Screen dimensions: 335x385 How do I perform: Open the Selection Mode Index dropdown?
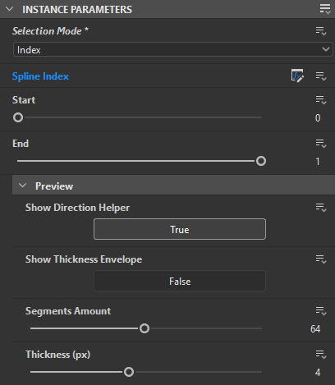(x=173, y=49)
